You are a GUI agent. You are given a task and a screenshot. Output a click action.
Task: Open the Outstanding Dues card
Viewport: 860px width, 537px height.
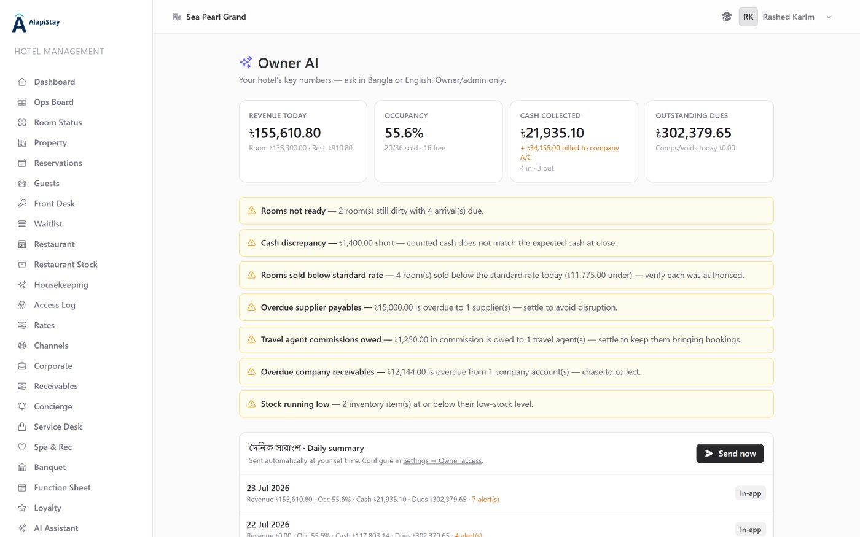click(x=709, y=141)
